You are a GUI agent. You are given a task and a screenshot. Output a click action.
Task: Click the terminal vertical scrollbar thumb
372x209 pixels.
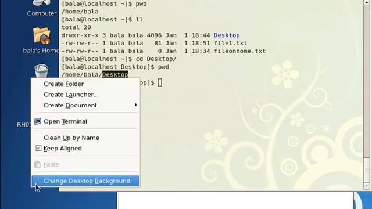pos(367,170)
